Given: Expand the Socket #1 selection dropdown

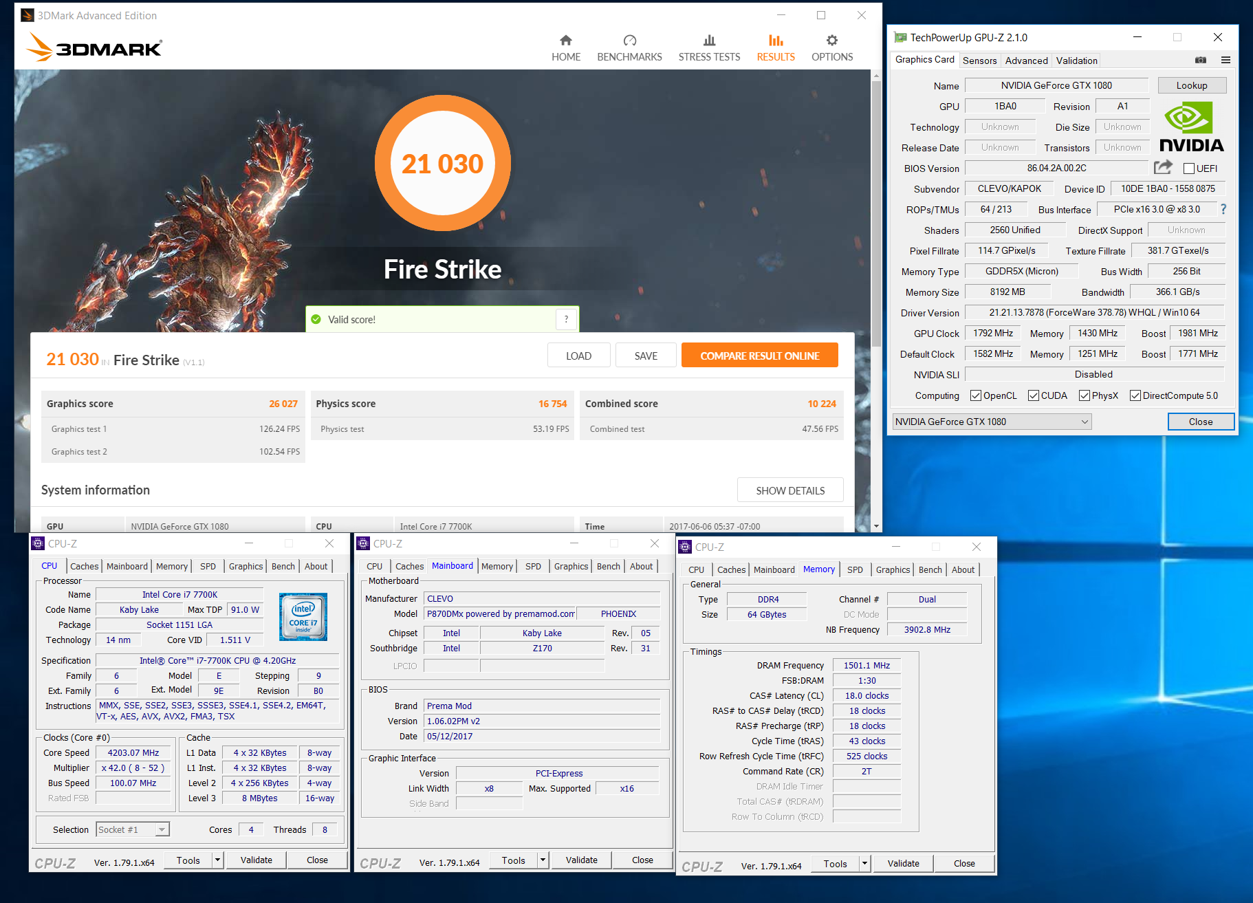Looking at the screenshot, I should point(162,830).
